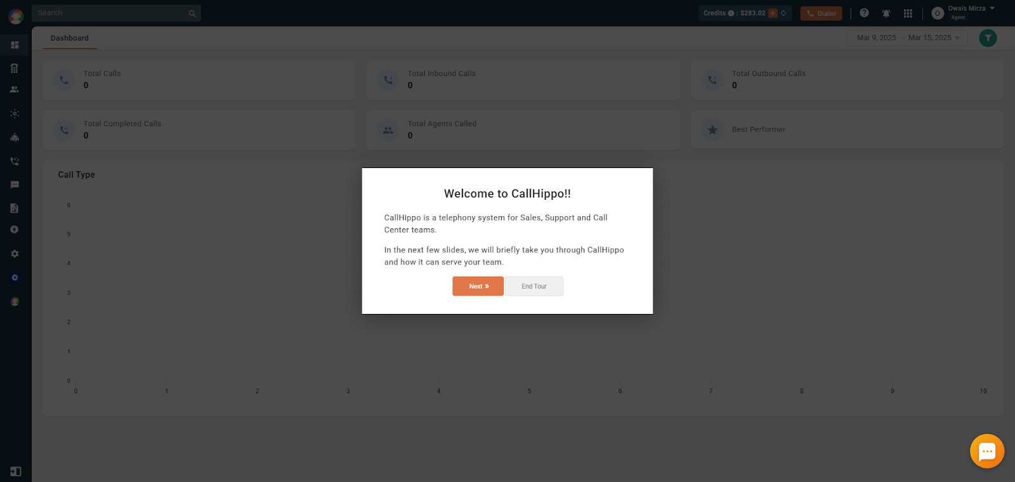Open the green filter funnel icon

(988, 38)
